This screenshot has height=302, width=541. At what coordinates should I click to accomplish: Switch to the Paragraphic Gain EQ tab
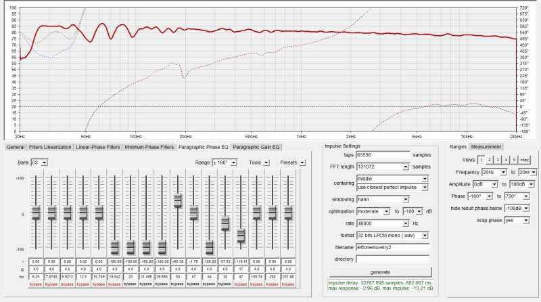(x=256, y=146)
